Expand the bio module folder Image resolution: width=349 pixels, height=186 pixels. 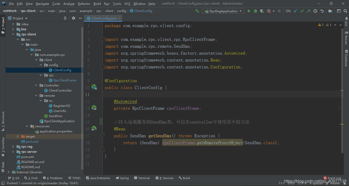tap(13, 29)
